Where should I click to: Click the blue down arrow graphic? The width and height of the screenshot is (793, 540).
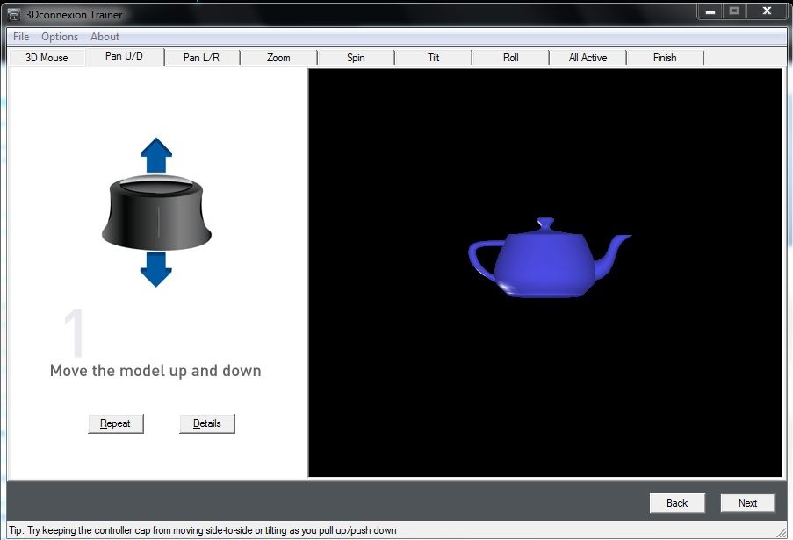click(155, 270)
